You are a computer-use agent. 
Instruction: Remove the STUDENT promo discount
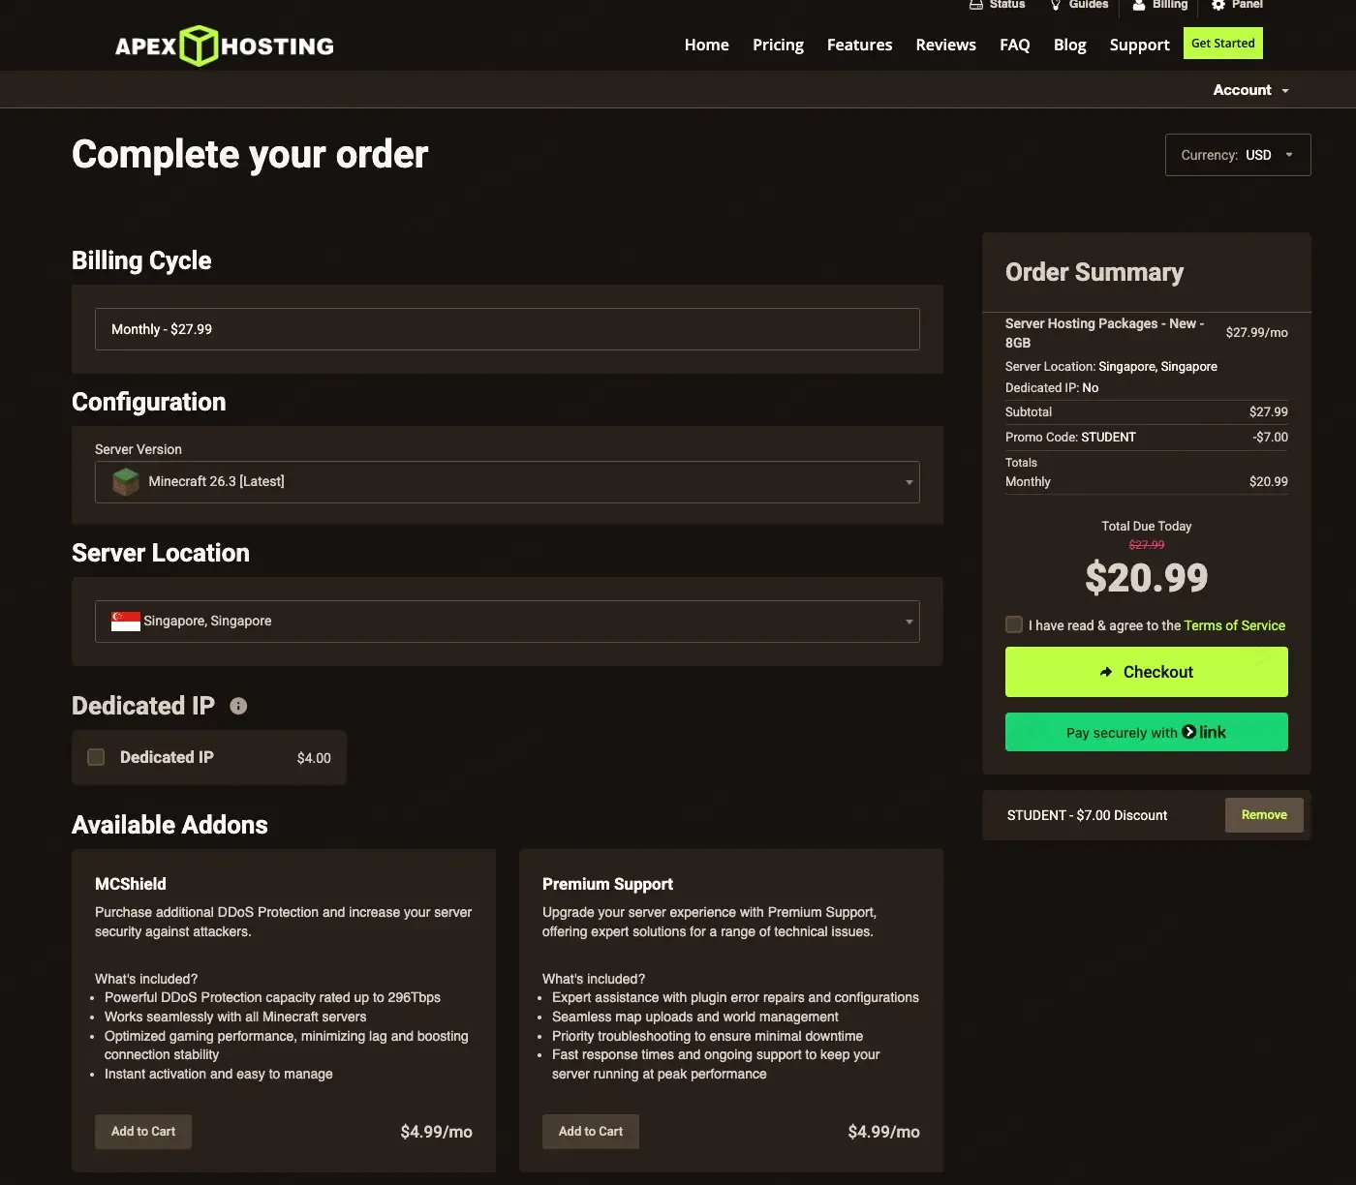[x=1264, y=815]
